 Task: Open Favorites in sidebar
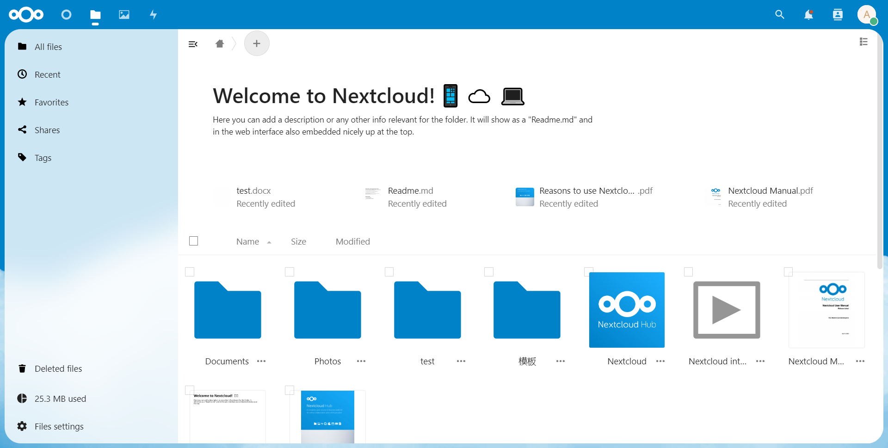pos(91,102)
